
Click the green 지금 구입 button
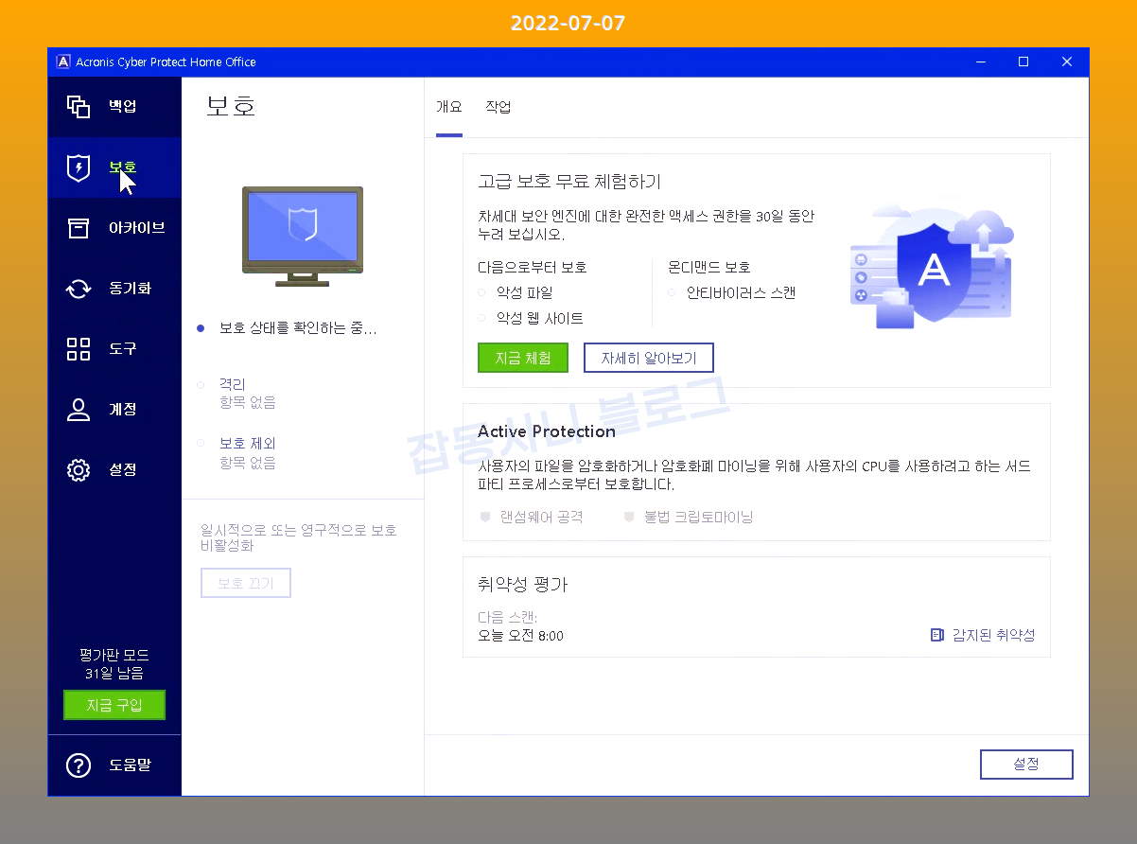point(114,705)
